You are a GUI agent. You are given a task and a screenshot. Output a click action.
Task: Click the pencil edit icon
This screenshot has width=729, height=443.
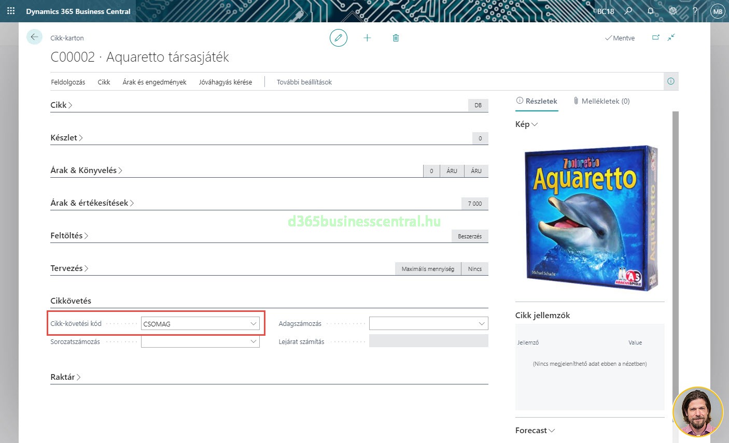(x=338, y=38)
